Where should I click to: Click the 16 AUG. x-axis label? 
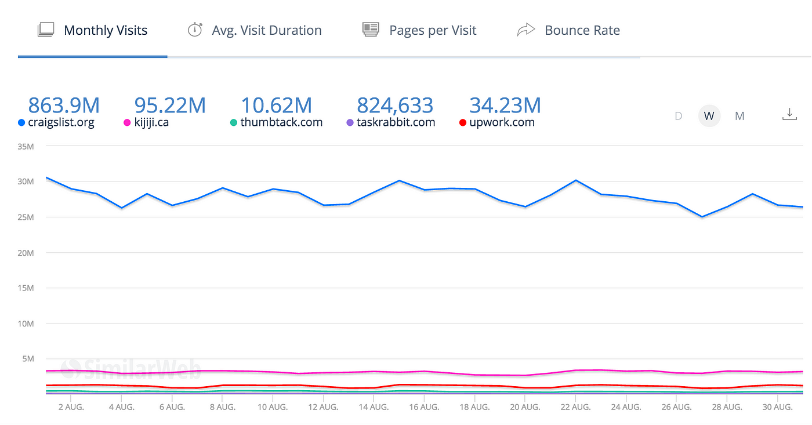(423, 407)
